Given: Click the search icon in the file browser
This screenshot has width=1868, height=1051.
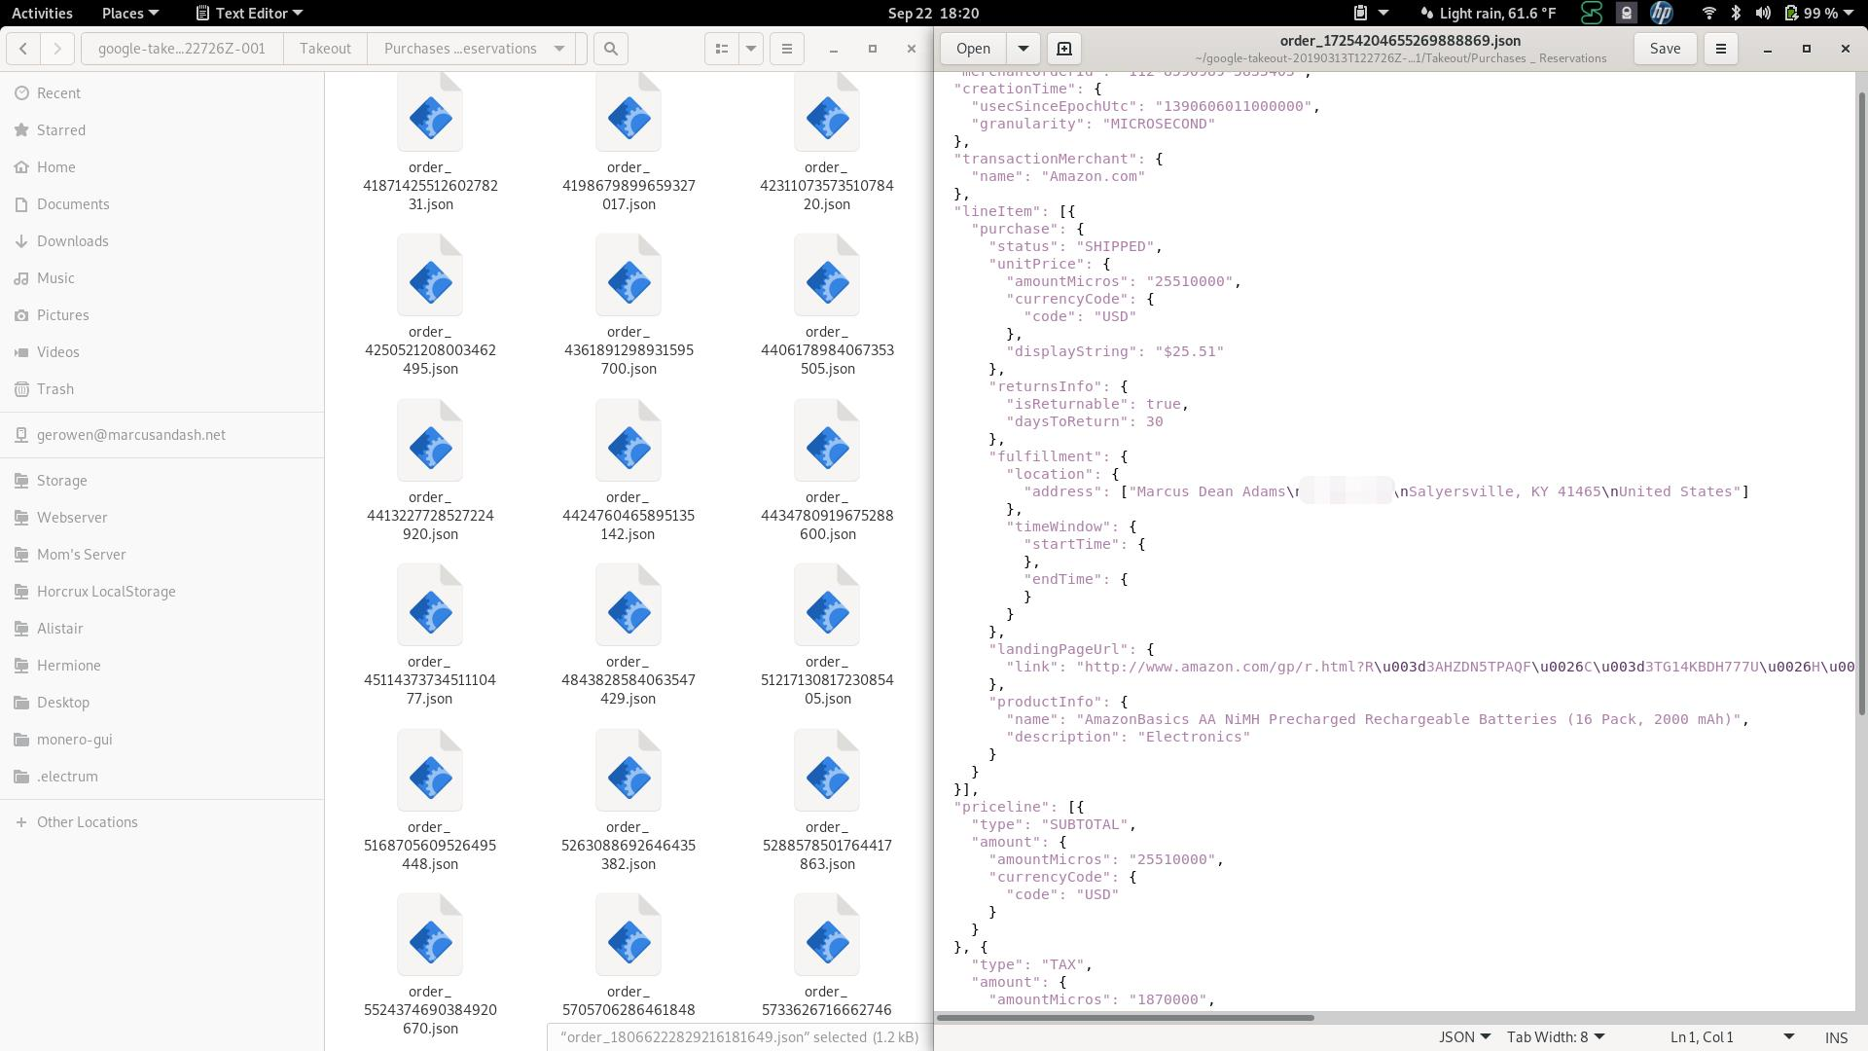Looking at the screenshot, I should [x=610, y=48].
